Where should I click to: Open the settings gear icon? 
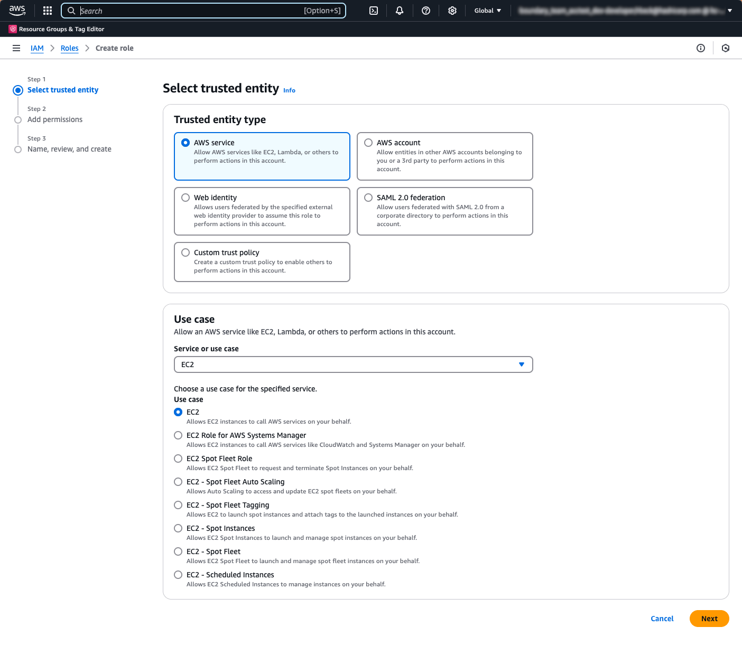[x=452, y=11]
